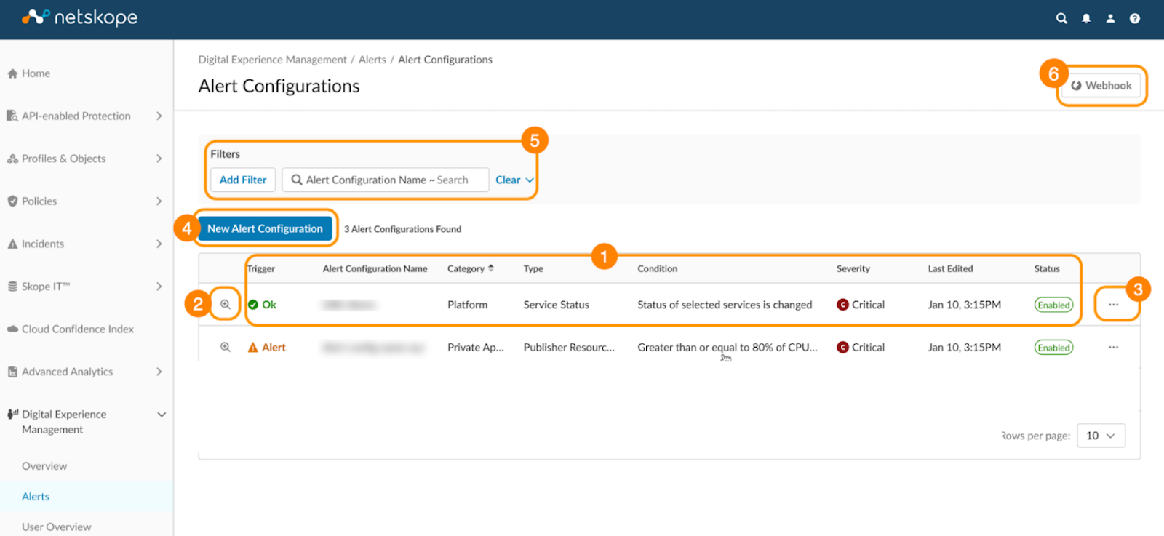The height and width of the screenshot is (536, 1164).
Task: Click 'Status of selected services is changed' cell
Action: 725,305
